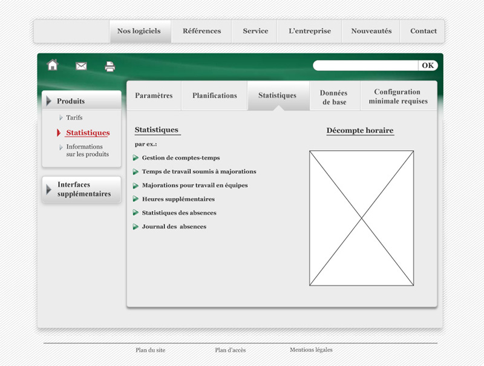Click green arrow beside Journal des absences
Viewport: 484px width, 366px height.
coord(136,227)
